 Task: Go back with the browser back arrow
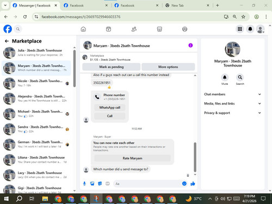6,17
